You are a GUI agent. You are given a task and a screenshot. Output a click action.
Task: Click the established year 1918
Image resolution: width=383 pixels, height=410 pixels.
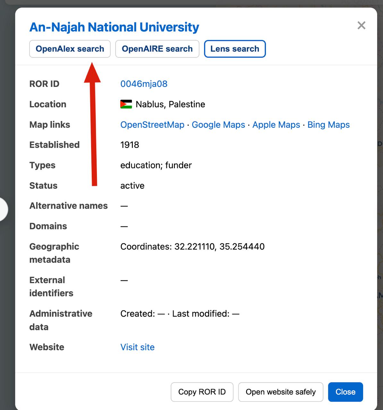pyautogui.click(x=130, y=145)
